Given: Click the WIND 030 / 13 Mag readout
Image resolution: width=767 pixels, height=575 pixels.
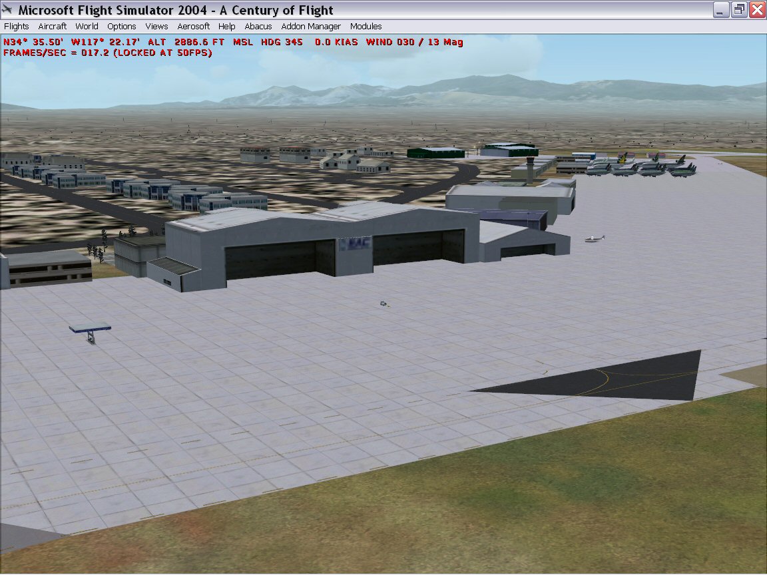Looking at the screenshot, I should point(414,42).
